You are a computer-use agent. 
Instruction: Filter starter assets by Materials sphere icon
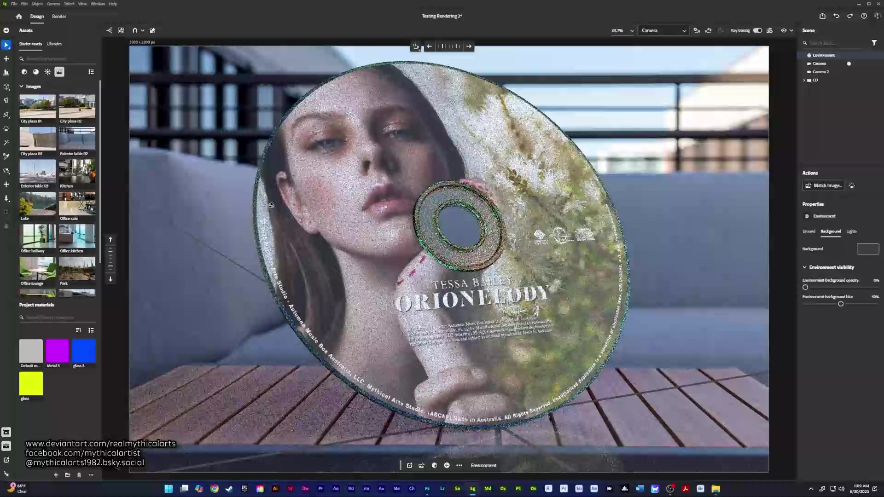tap(36, 72)
